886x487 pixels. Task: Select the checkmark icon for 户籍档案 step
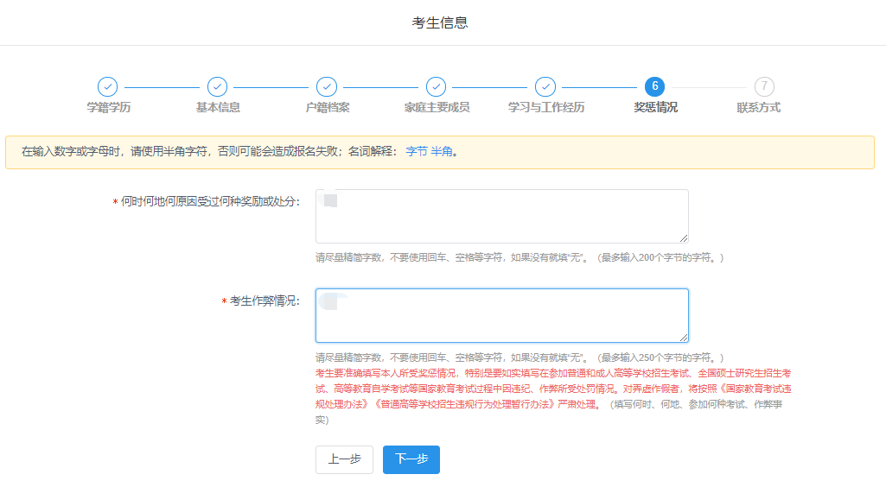[327, 86]
